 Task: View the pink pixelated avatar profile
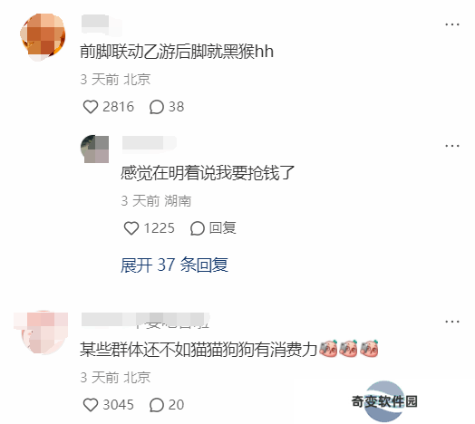pyautogui.click(x=41, y=332)
